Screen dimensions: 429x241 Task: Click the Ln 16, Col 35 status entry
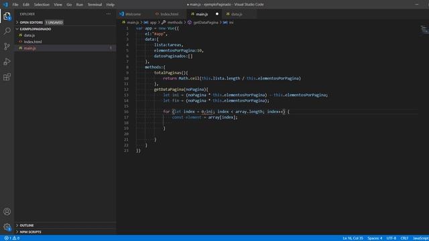353,238
